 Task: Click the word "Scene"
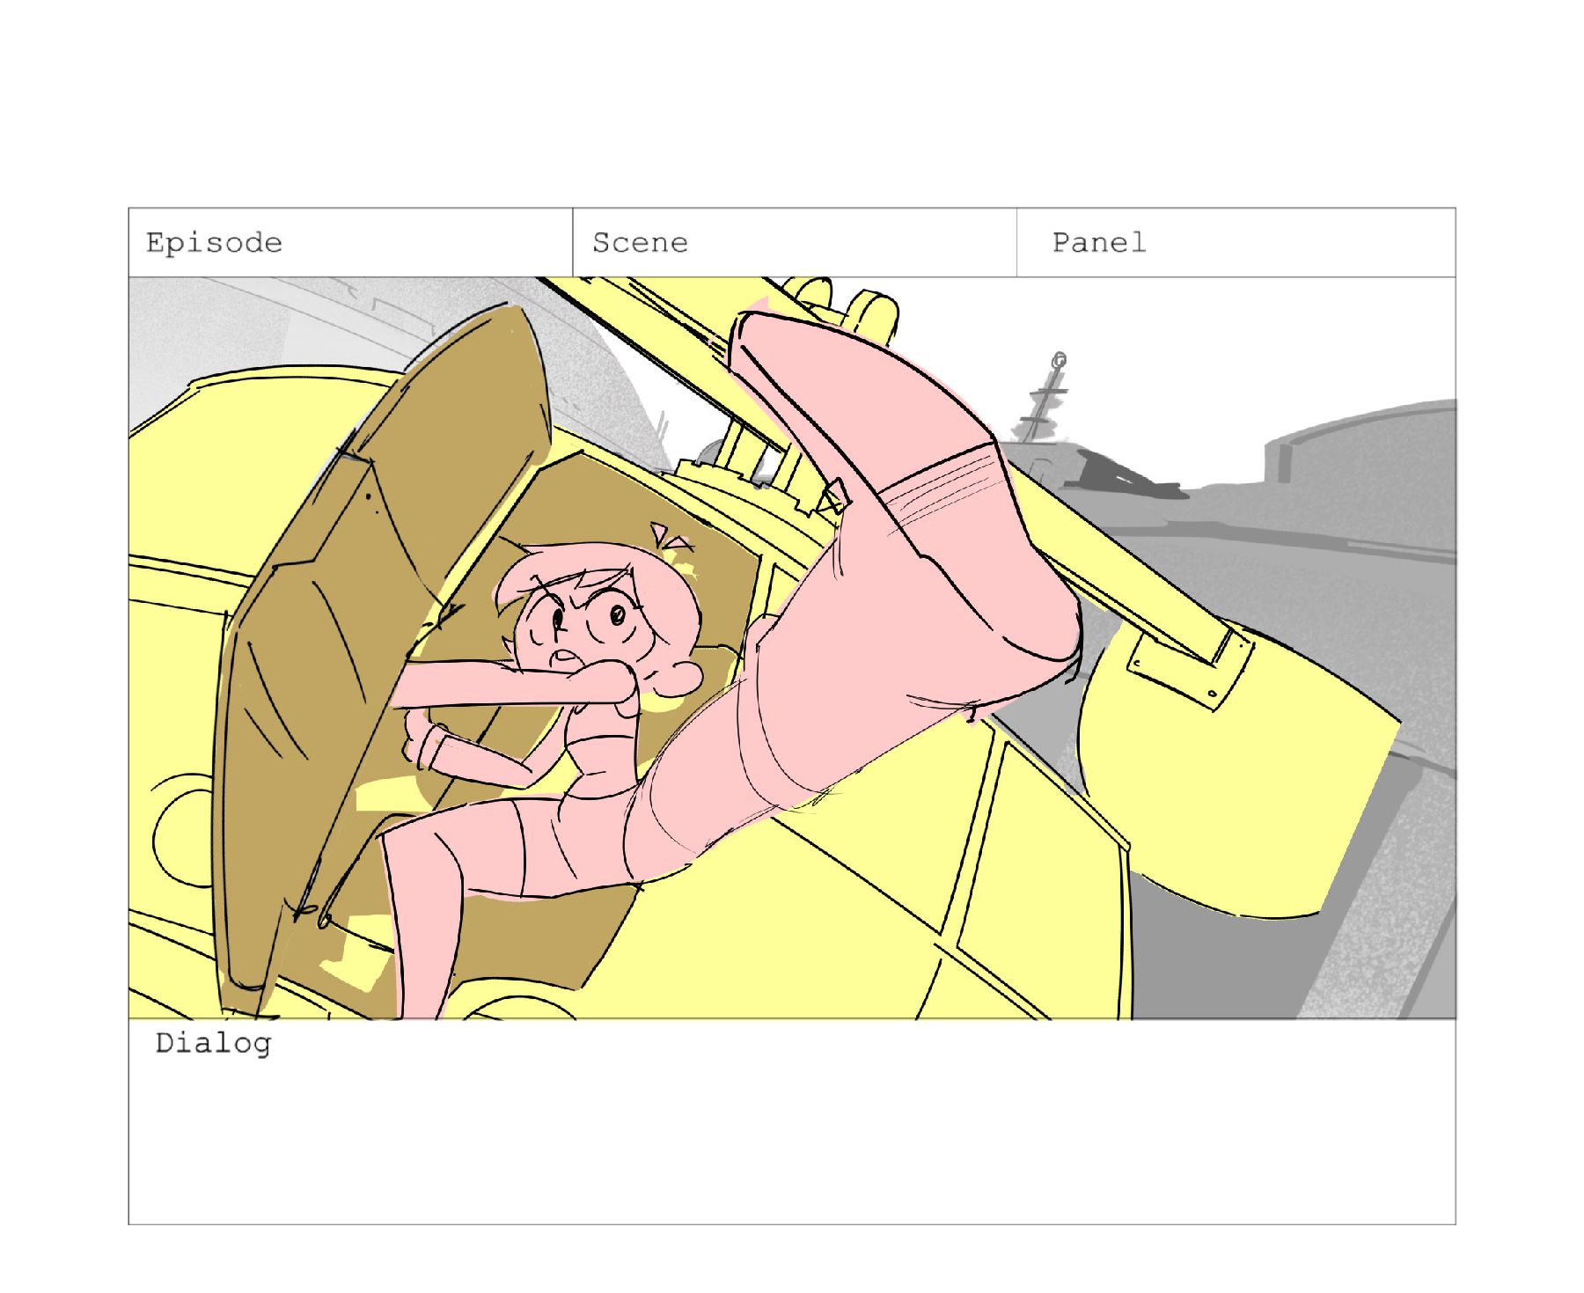point(640,243)
